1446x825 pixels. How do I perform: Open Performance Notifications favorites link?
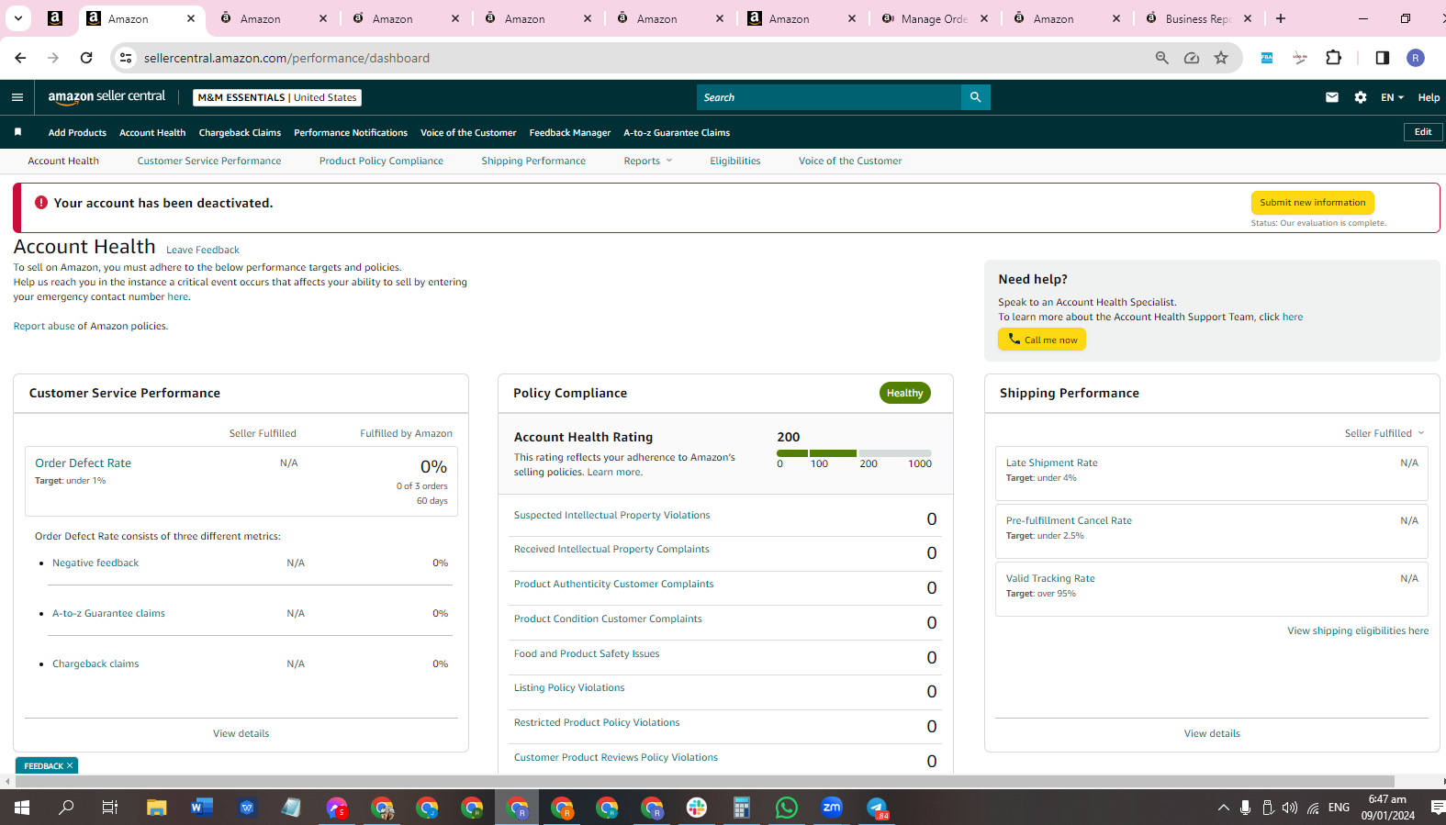(351, 132)
